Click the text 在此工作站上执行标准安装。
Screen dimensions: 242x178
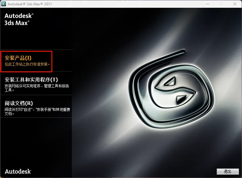coord(27,64)
